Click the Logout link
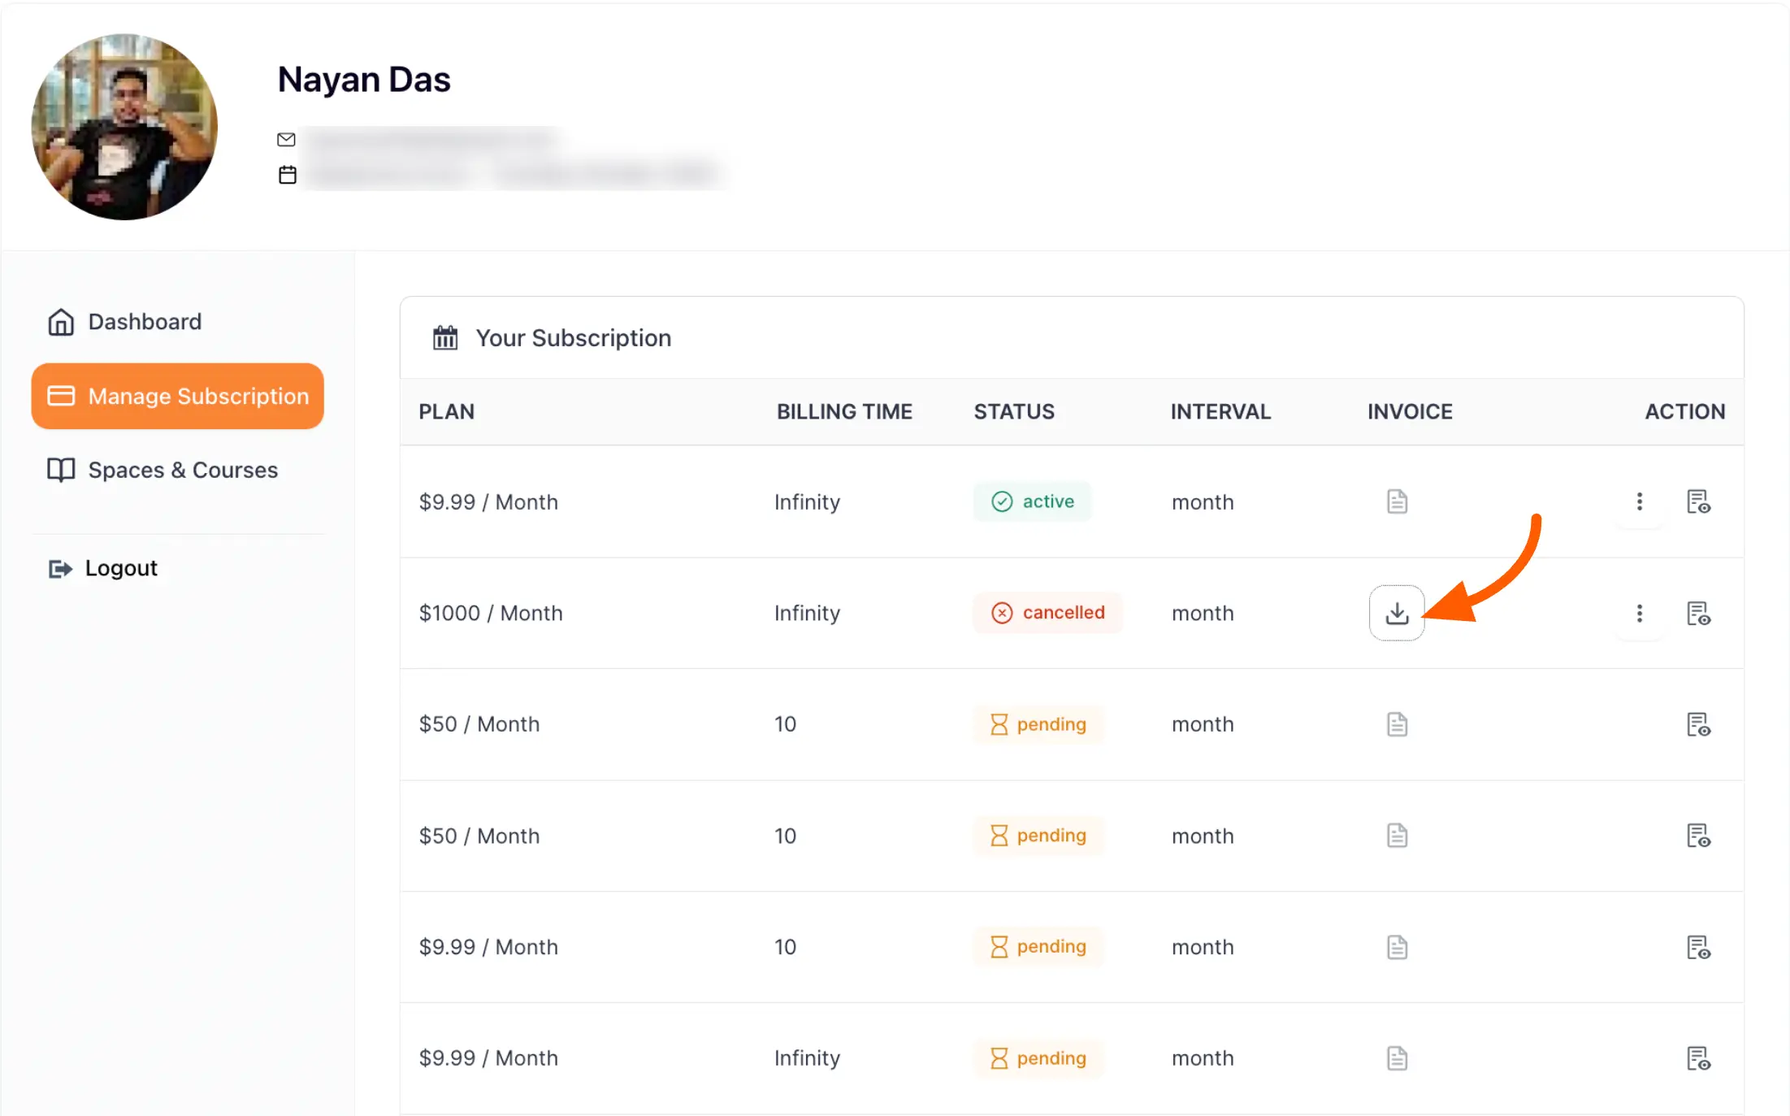 point(120,567)
